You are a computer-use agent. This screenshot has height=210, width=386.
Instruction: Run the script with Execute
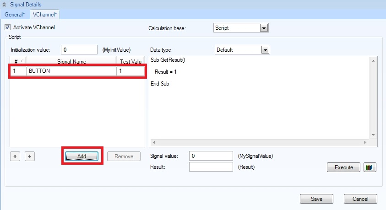click(344, 167)
